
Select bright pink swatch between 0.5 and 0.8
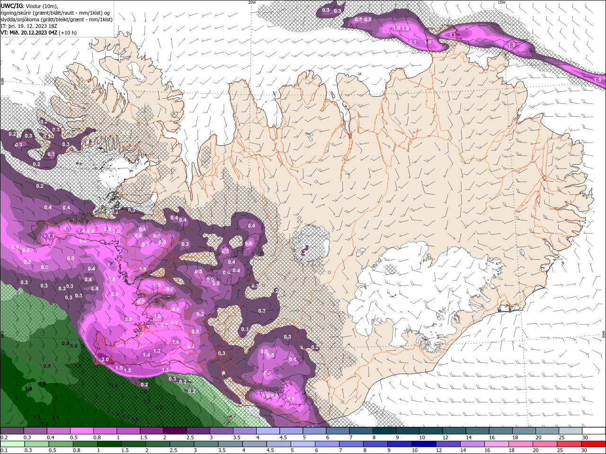point(81,431)
